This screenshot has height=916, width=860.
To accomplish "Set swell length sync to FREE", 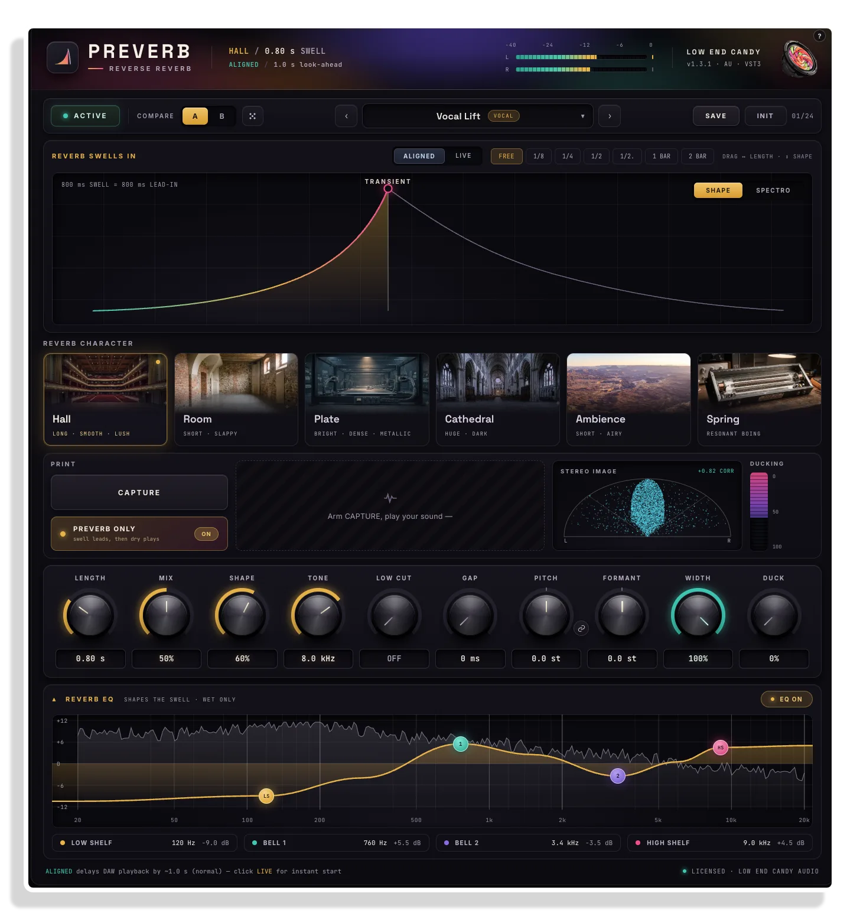I will [x=507, y=156].
